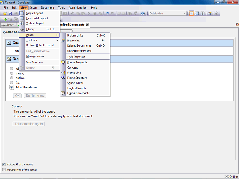Screen dimensions: 239x179
Task: Choose Broken Links in Panes submenu
Action: point(85,35)
